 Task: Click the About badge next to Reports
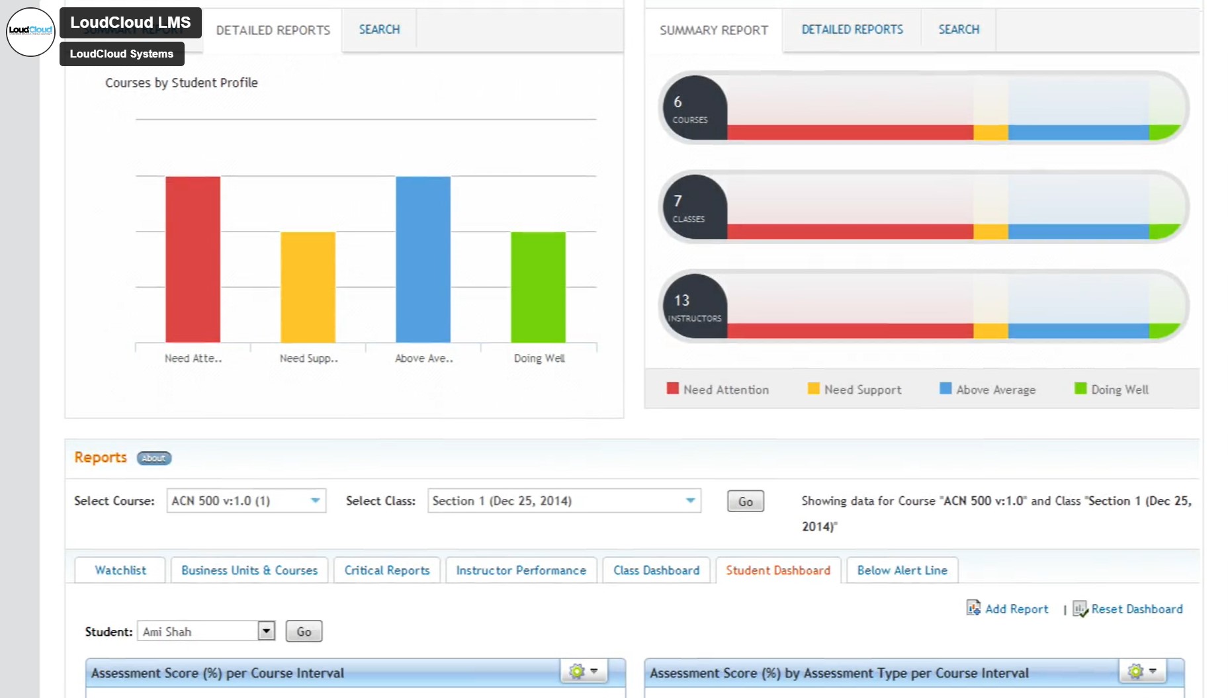point(153,458)
